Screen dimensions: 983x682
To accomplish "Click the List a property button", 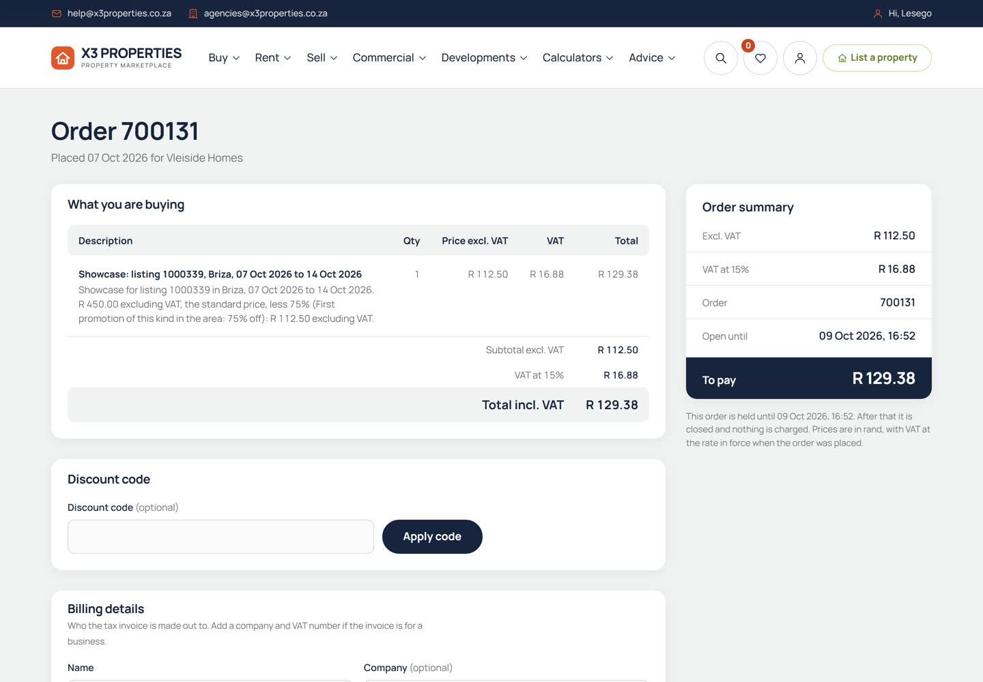I will (x=877, y=58).
